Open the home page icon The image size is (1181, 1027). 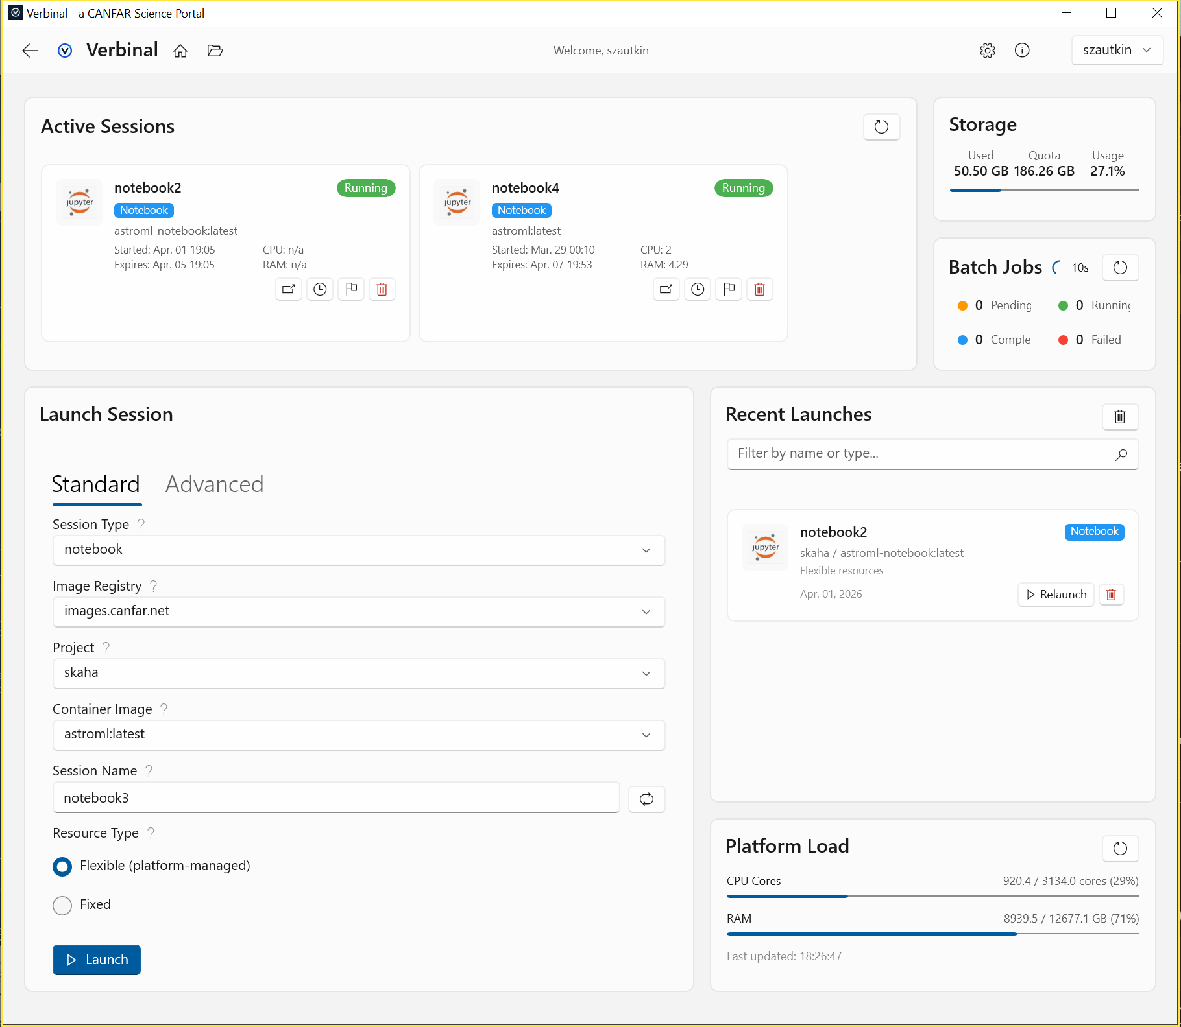tap(180, 51)
